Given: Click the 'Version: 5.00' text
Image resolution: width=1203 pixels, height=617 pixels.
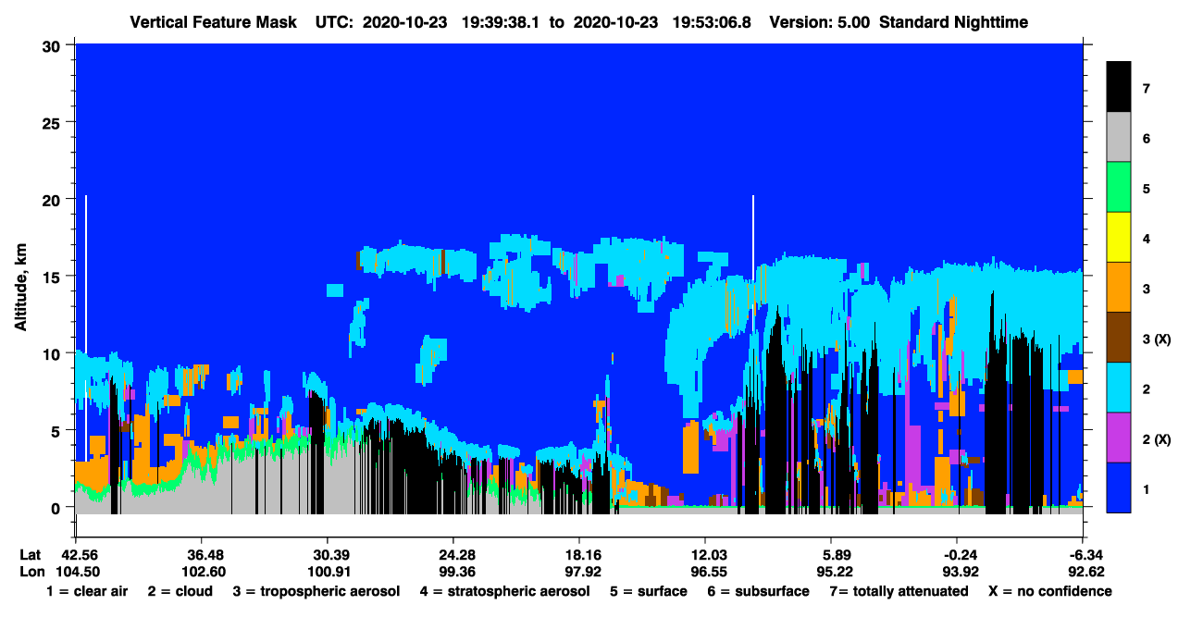Looking at the screenshot, I should pyautogui.click(x=821, y=21).
